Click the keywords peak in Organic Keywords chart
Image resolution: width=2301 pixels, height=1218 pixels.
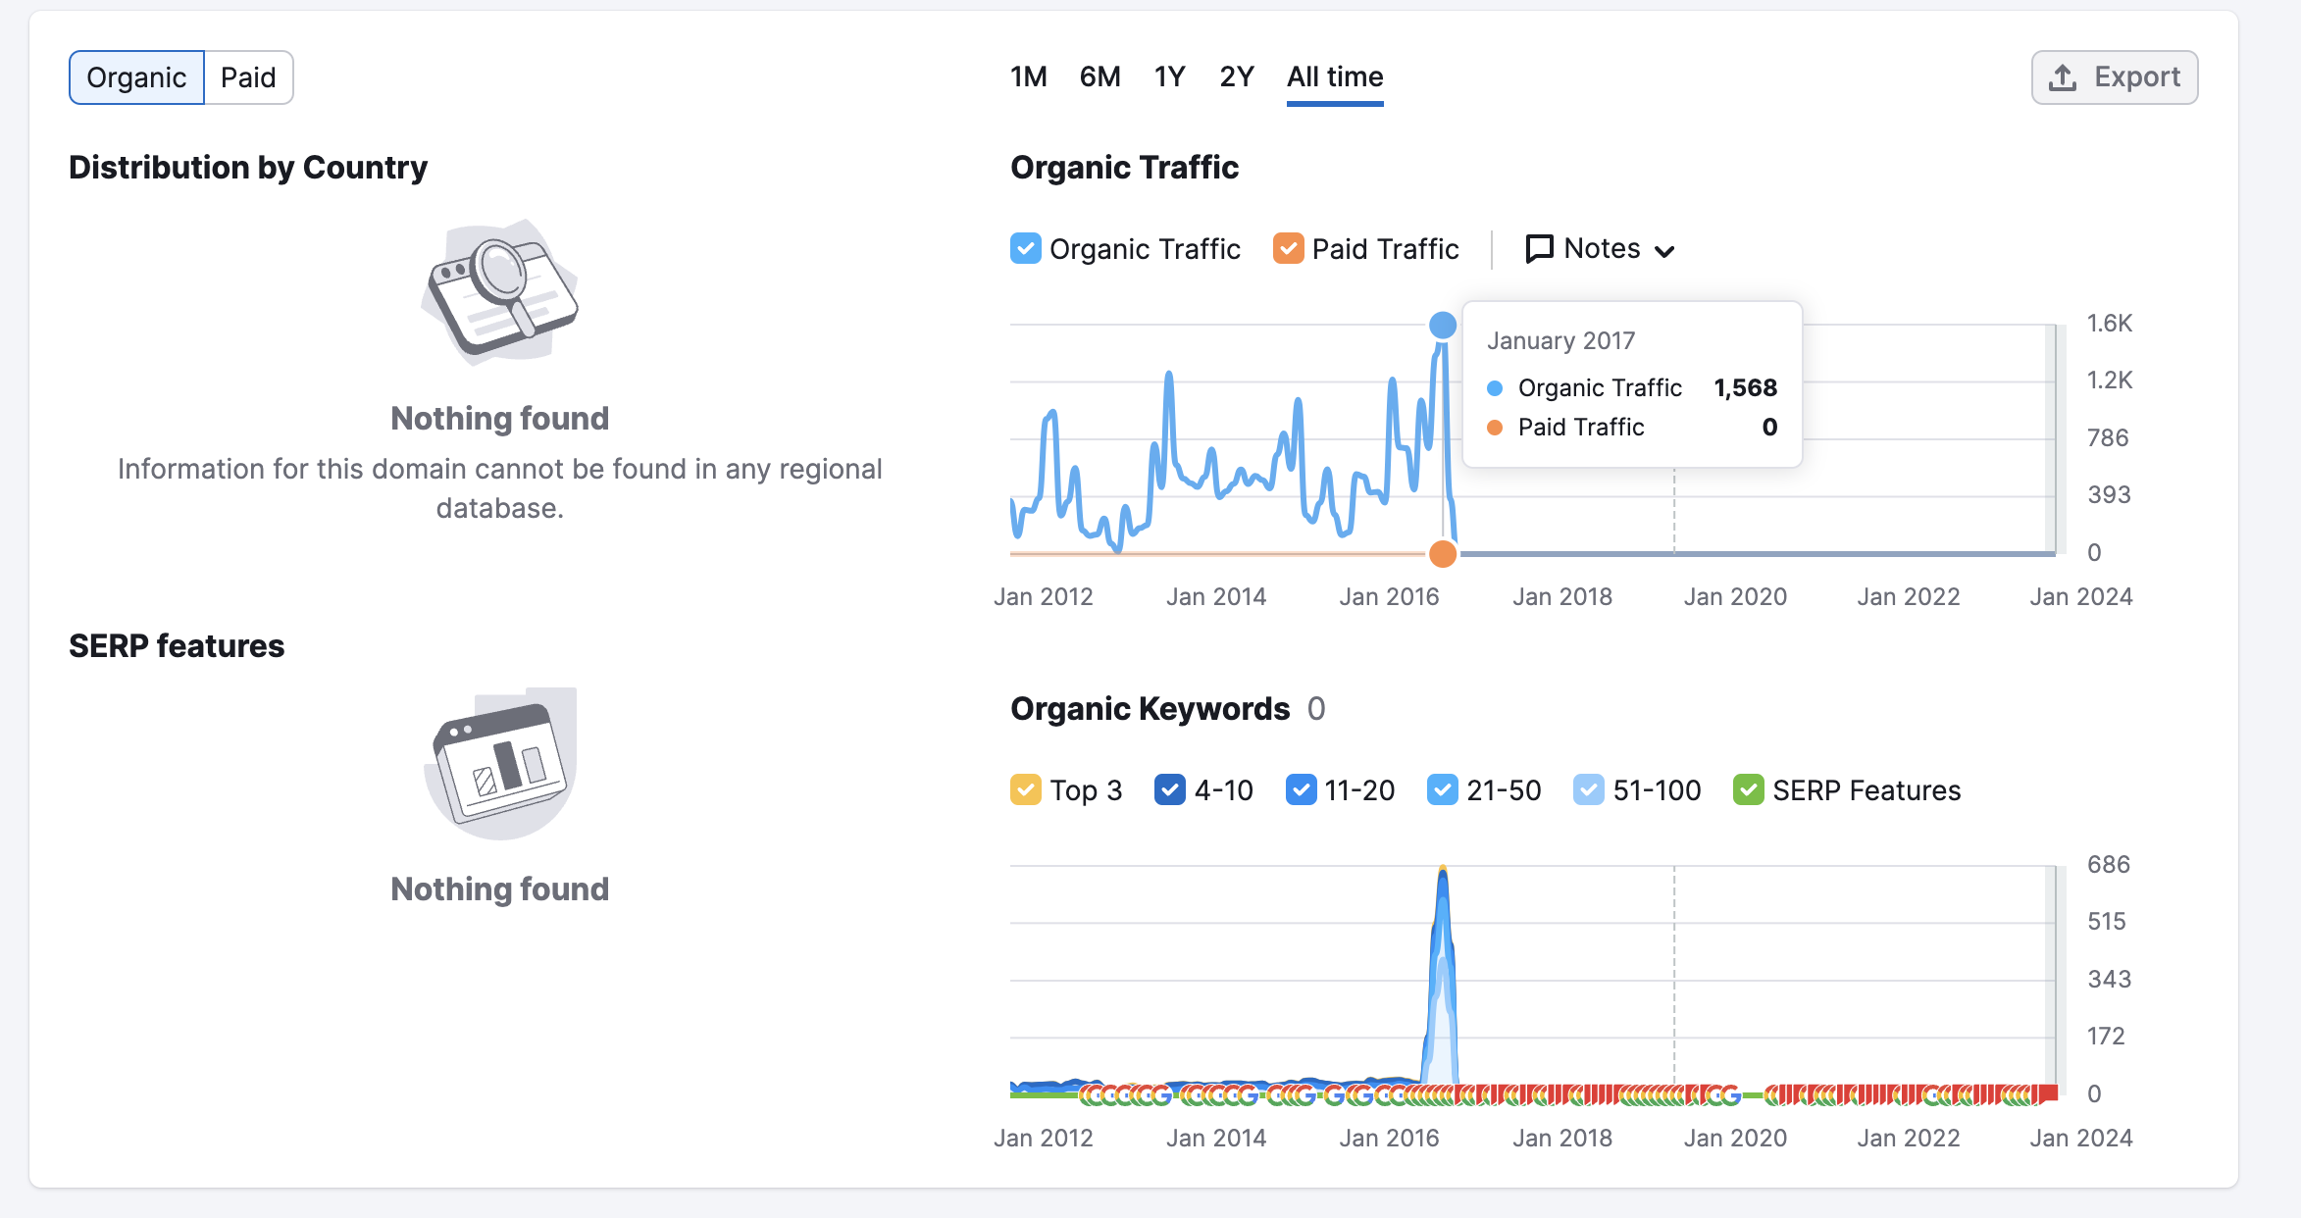coord(1443,873)
